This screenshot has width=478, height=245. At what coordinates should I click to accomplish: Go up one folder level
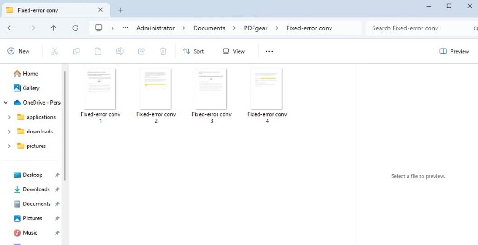54,28
